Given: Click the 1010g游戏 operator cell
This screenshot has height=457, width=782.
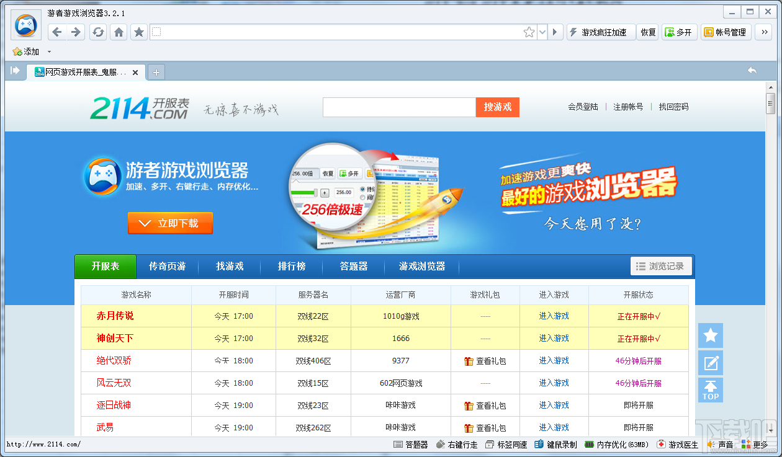Looking at the screenshot, I should [401, 316].
